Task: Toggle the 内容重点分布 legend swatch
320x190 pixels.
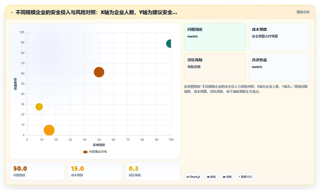Action: point(85,152)
